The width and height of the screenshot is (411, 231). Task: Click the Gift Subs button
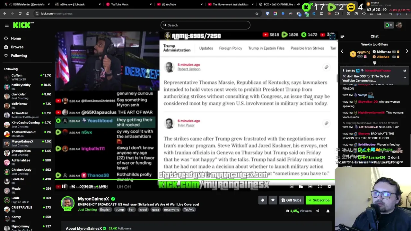tap(291, 200)
